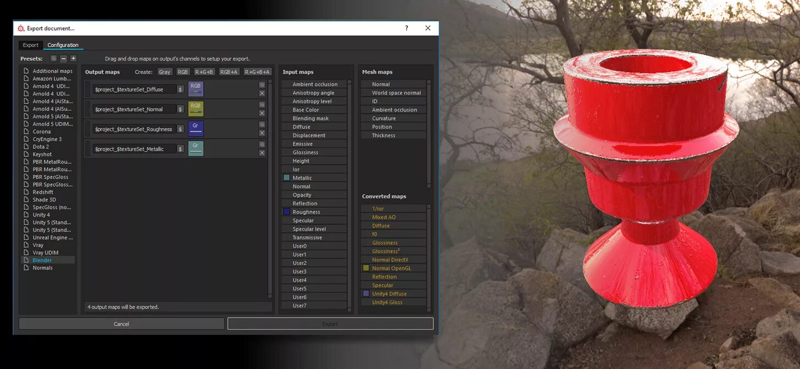800x369 pixels.
Task: Click file icon beside Corona preset
Action: (x=26, y=132)
